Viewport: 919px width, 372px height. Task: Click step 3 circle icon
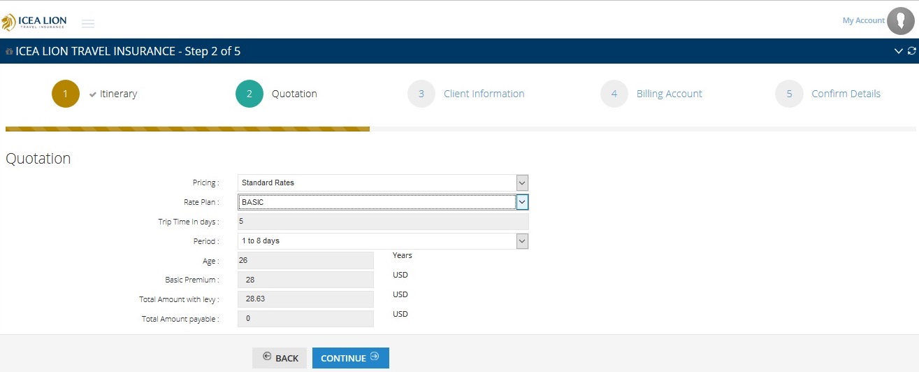click(421, 94)
